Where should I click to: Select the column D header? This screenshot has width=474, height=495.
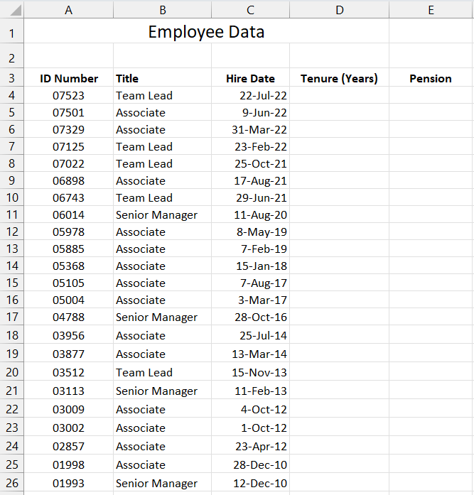coord(339,10)
